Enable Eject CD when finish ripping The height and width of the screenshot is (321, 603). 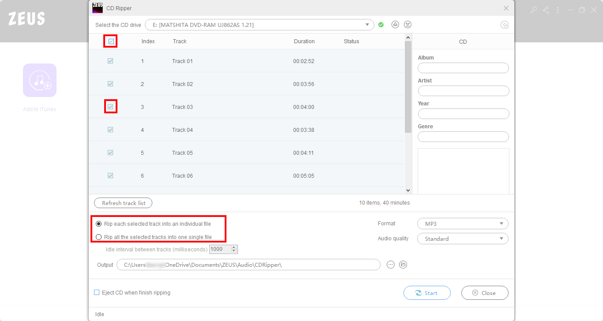(97, 292)
